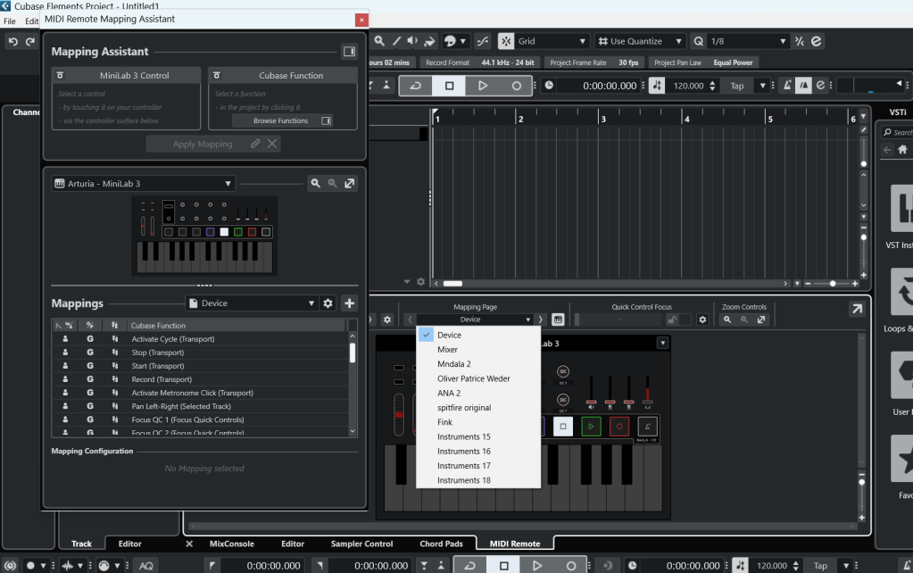Toggle the Cycle button in top transport
913x573 pixels.
point(416,86)
